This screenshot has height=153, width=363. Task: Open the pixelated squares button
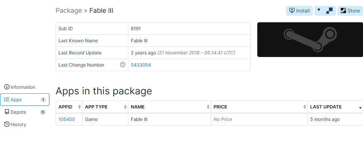[325, 11]
